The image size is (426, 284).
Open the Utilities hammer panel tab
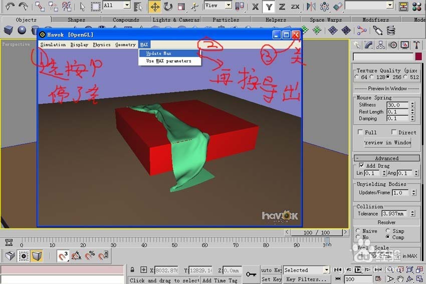[x=416, y=45]
